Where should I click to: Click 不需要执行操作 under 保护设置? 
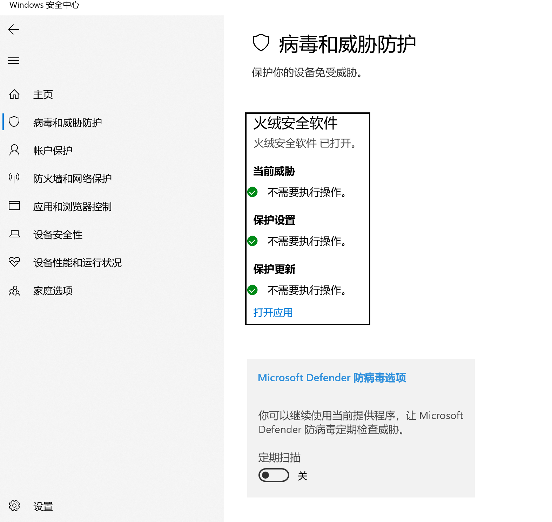click(307, 241)
